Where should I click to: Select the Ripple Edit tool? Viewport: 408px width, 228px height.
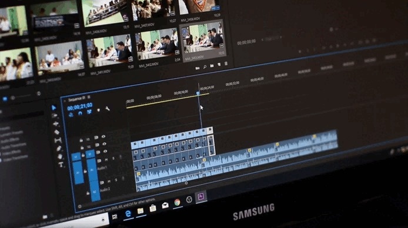tap(56, 124)
